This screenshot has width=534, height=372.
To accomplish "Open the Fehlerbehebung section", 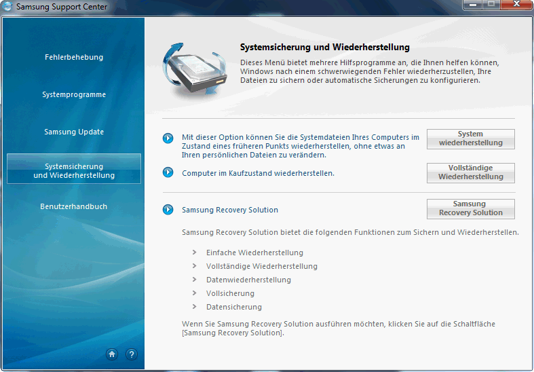I will point(74,57).
